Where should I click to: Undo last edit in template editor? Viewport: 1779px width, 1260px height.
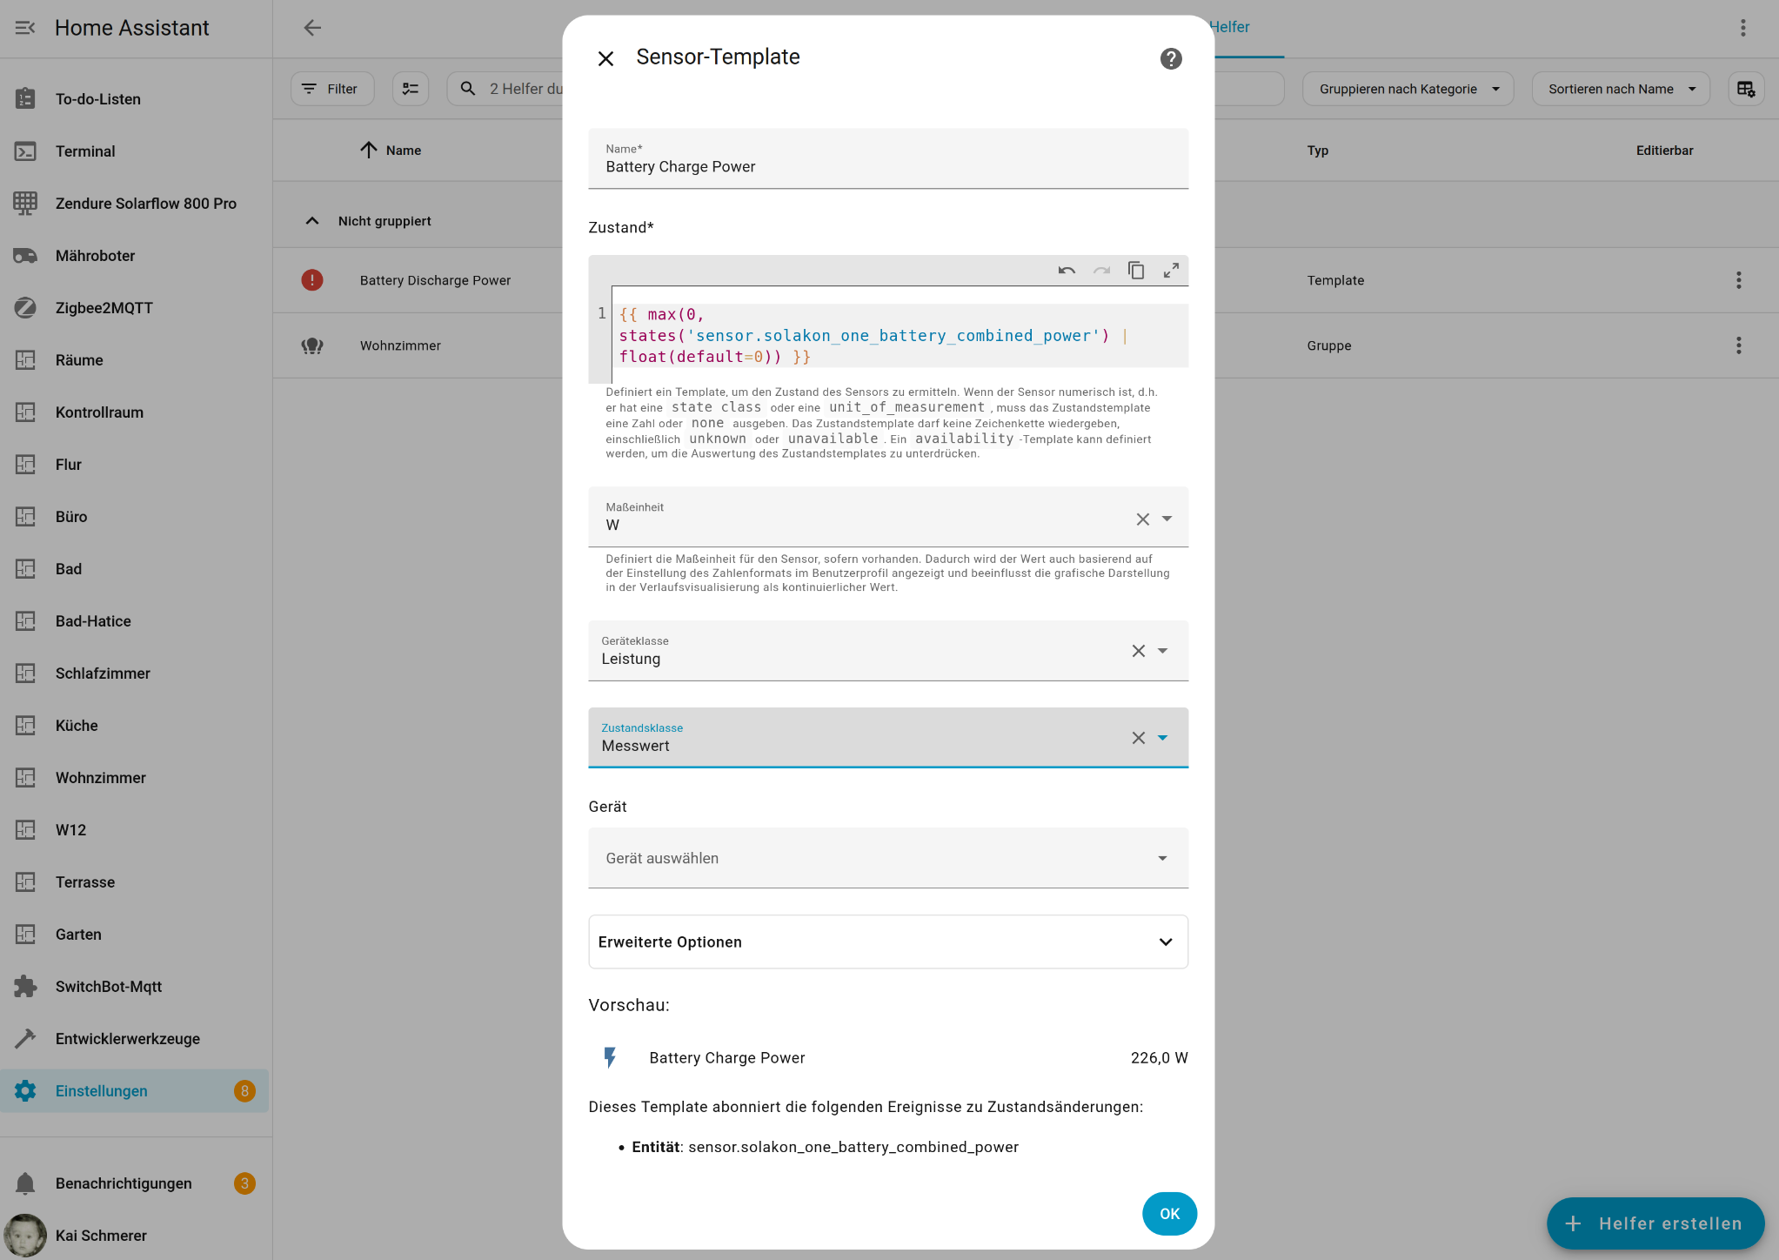pyautogui.click(x=1067, y=271)
